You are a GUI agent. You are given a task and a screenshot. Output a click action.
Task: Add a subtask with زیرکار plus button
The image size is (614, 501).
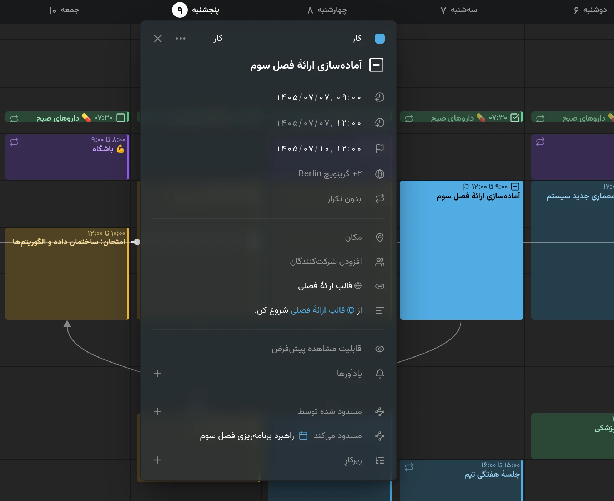pyautogui.click(x=157, y=460)
